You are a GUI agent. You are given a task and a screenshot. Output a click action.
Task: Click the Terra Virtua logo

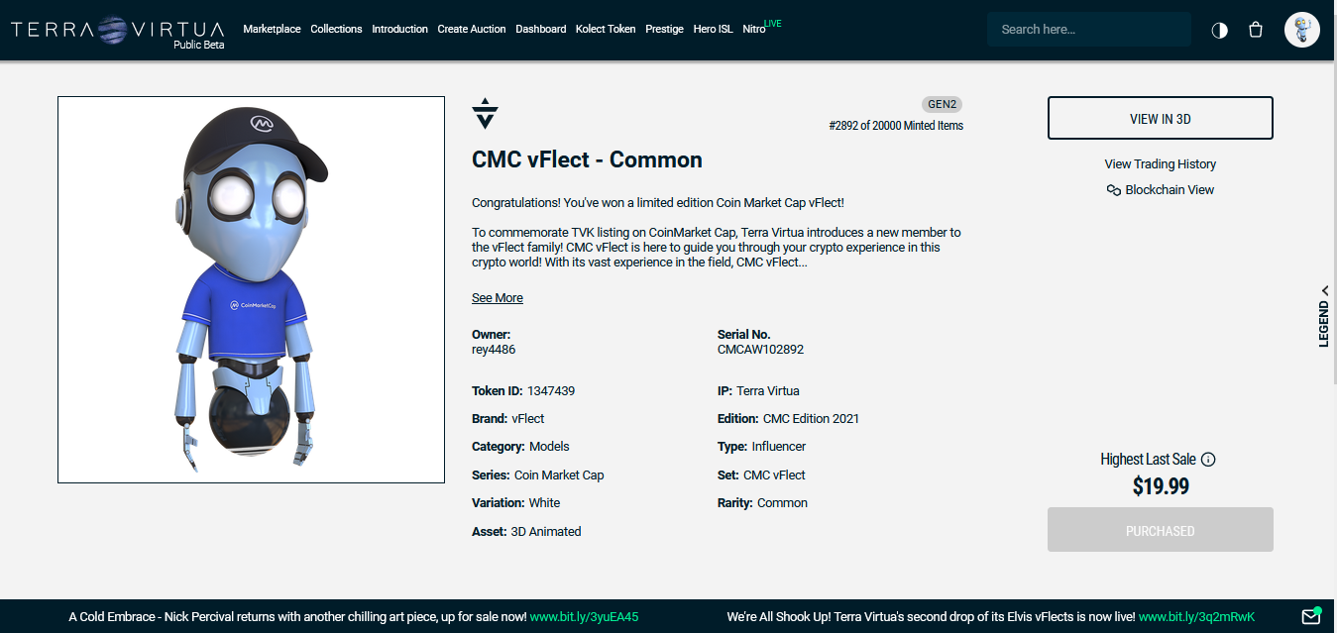tap(118, 31)
